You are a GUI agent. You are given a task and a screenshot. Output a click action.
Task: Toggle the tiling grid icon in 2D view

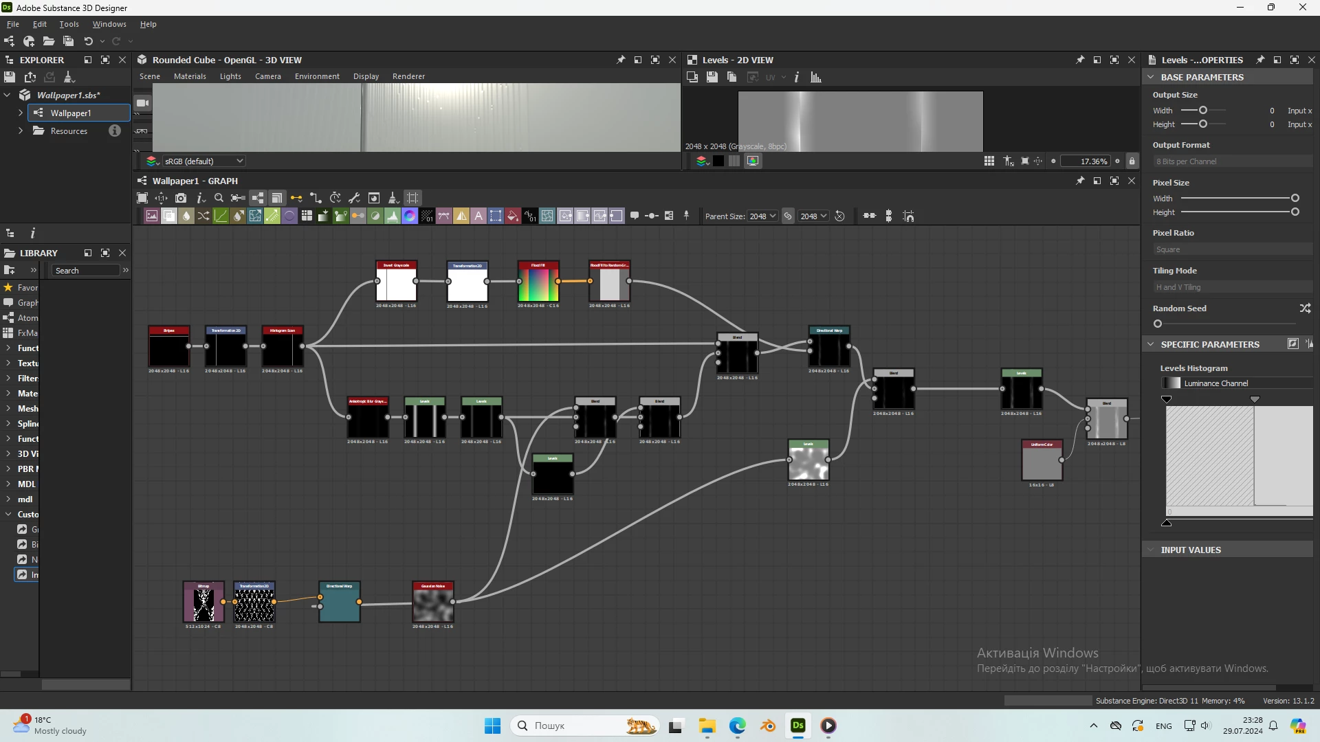click(989, 161)
